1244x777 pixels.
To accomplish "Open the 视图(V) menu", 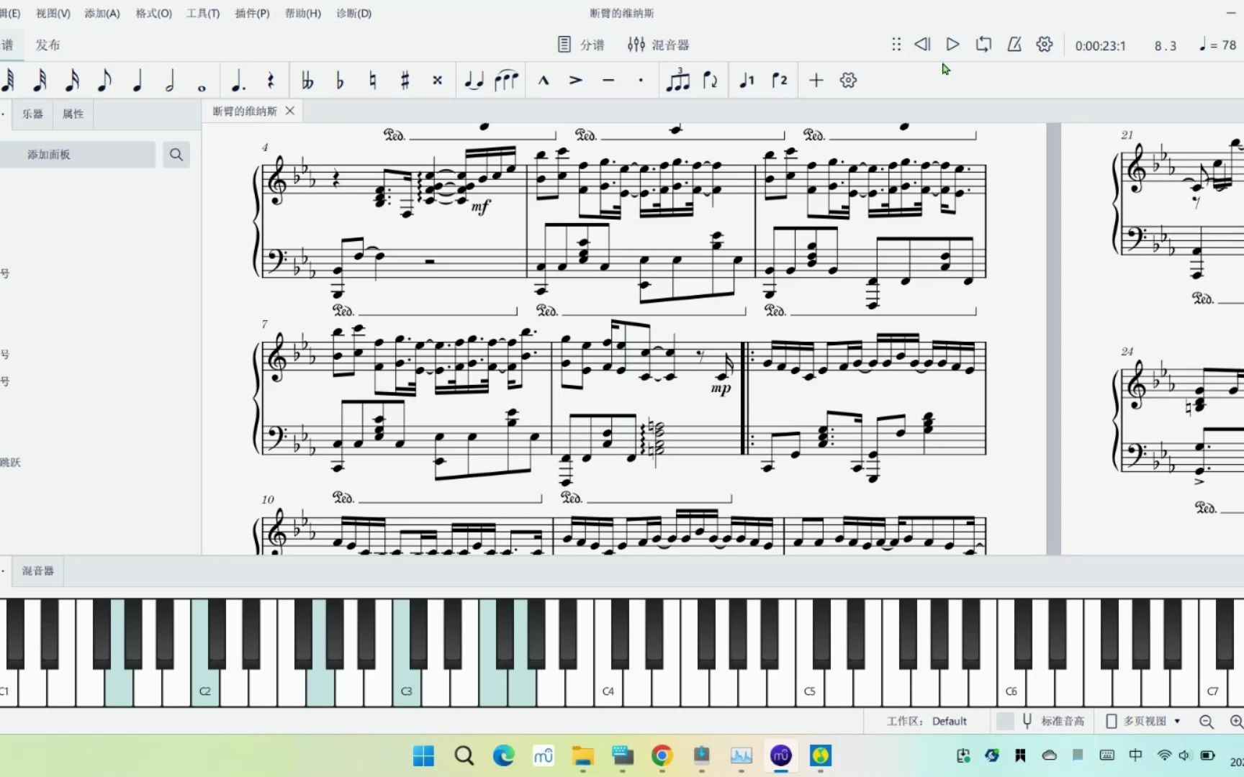I will 53,13.
